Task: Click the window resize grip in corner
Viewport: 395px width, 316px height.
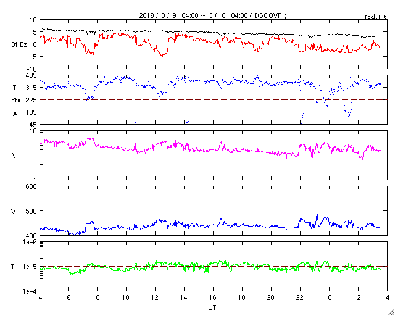Action: pyautogui.click(x=391, y=312)
